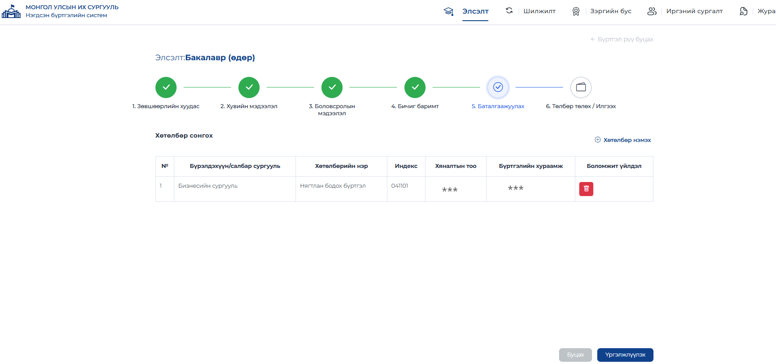776x364 pixels.
Task: Click the Хөтөлбөр сонгох section heading
Action: tap(184, 135)
